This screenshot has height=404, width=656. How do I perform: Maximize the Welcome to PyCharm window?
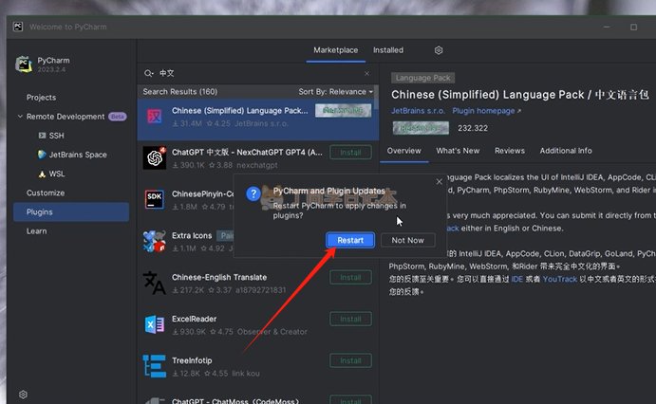[x=633, y=28]
